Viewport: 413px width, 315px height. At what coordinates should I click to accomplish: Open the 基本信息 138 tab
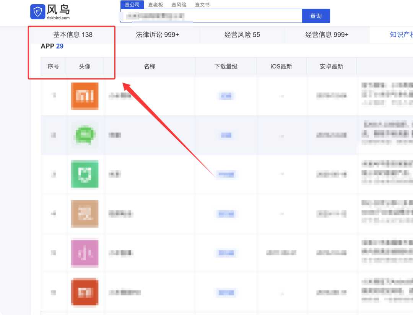(x=73, y=35)
